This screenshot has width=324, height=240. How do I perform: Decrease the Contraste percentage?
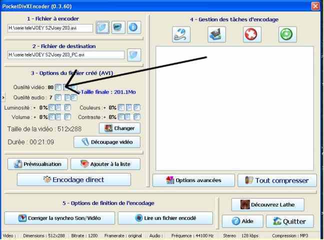(121, 117)
